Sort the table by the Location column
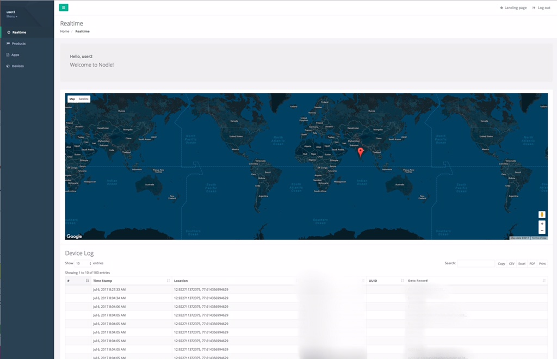This screenshot has height=359, width=557. click(x=234, y=281)
